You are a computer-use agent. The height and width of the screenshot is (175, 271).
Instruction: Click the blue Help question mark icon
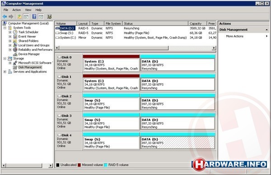(34, 17)
